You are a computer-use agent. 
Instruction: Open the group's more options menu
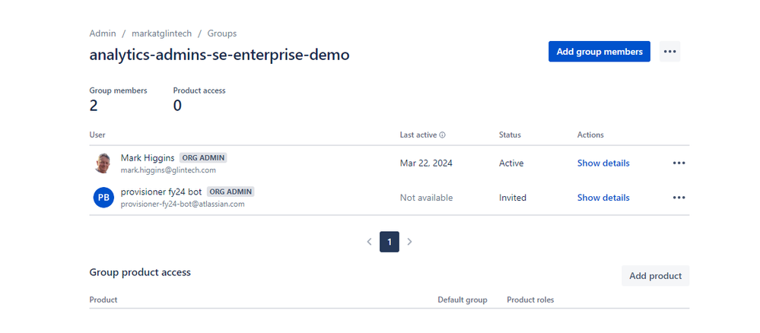(x=669, y=52)
